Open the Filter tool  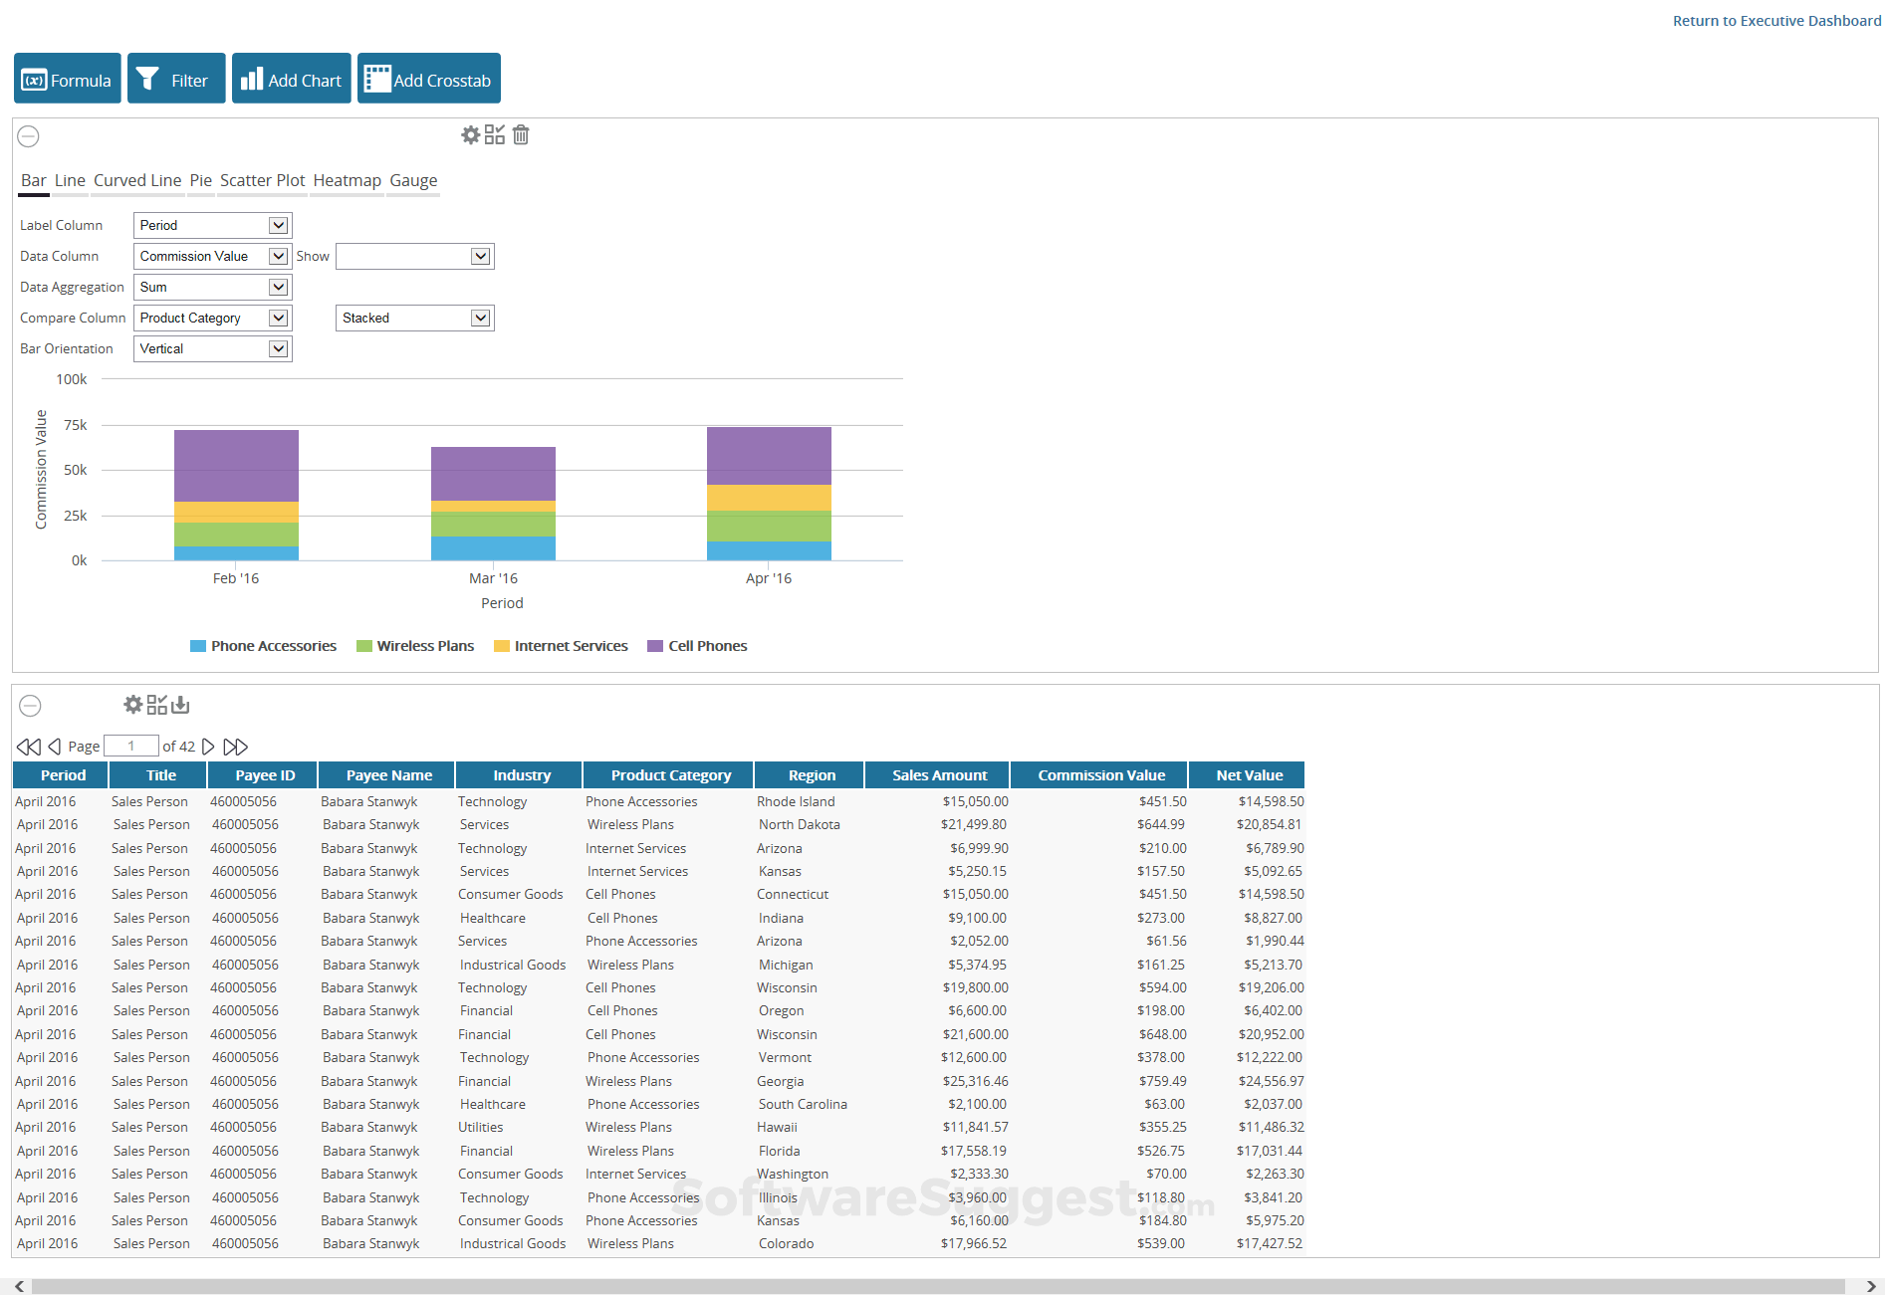pyautogui.click(x=175, y=78)
